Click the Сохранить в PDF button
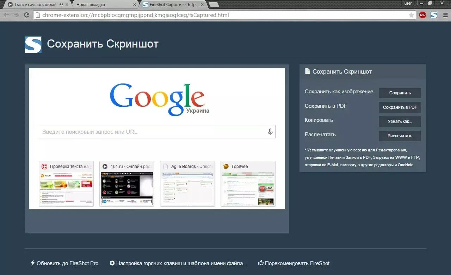Screen dimensions: 451x275 point(400,107)
